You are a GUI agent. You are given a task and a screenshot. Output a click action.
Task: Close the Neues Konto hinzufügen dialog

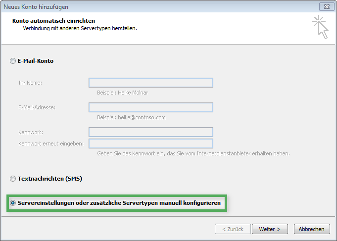327,6
